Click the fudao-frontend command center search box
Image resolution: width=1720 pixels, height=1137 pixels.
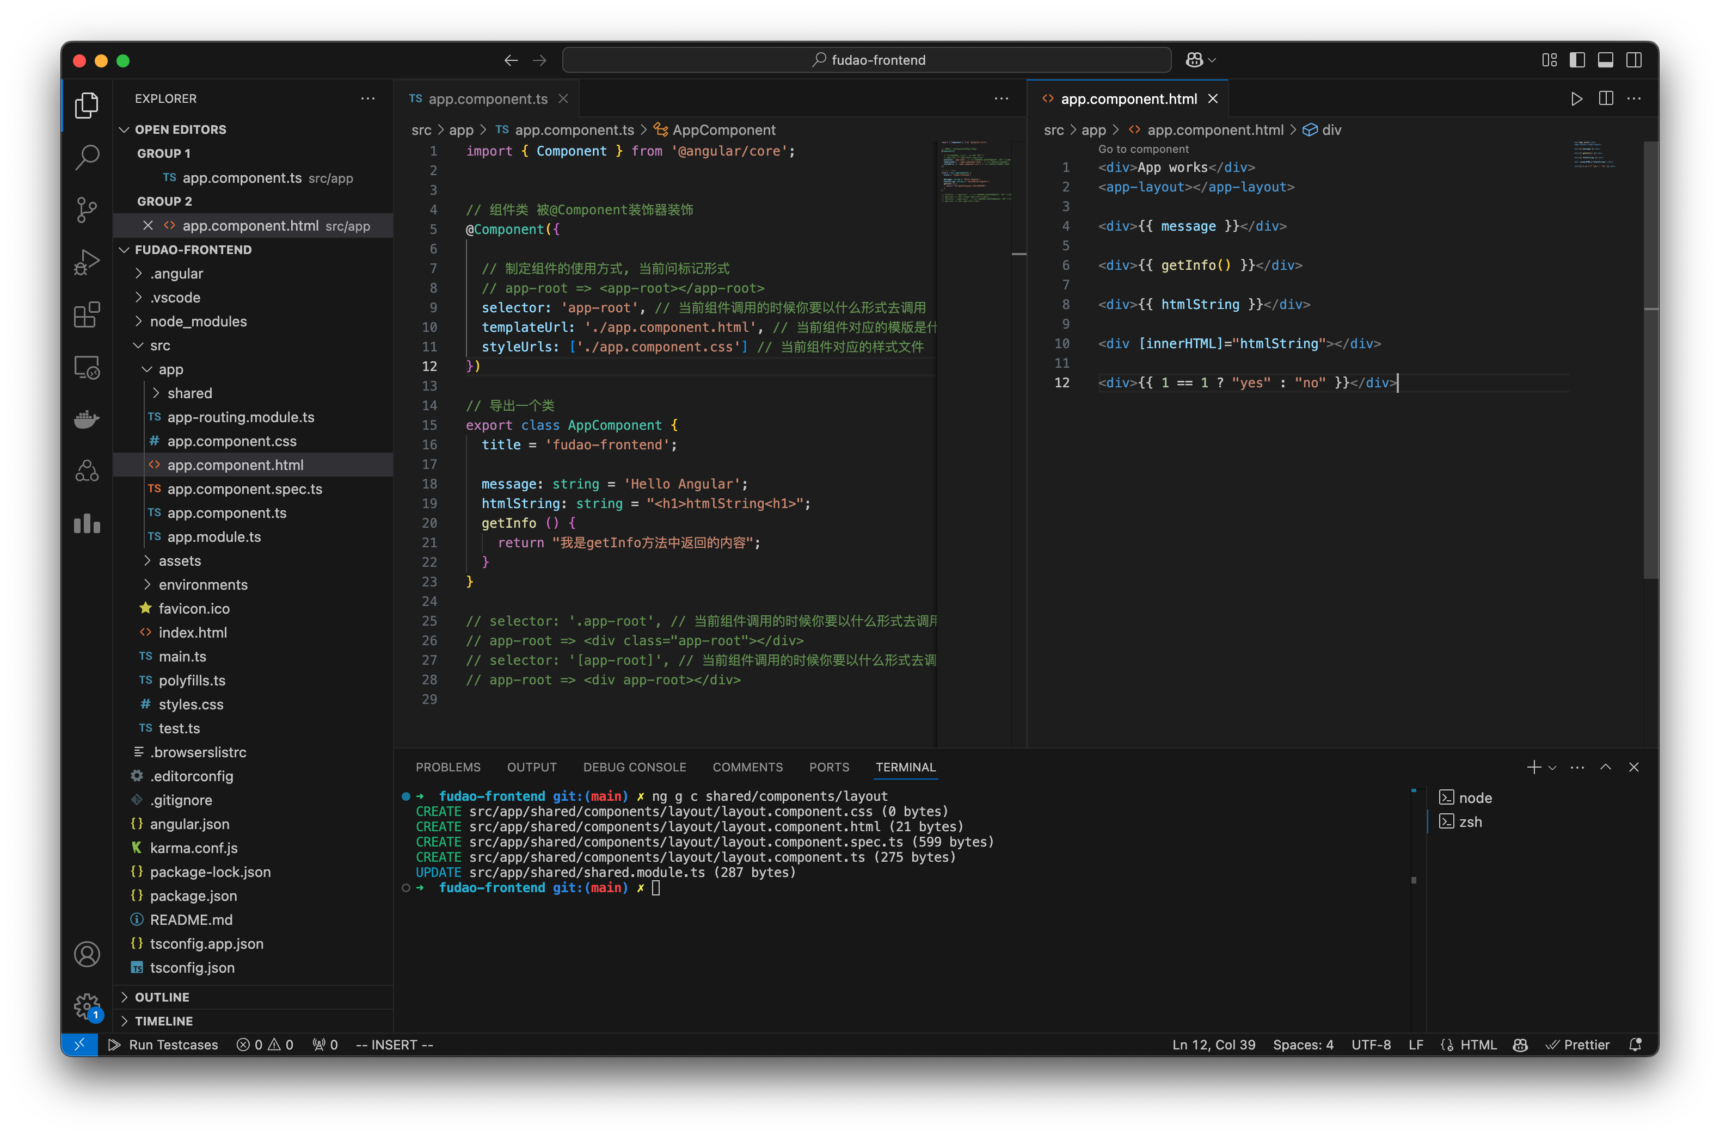click(x=867, y=60)
